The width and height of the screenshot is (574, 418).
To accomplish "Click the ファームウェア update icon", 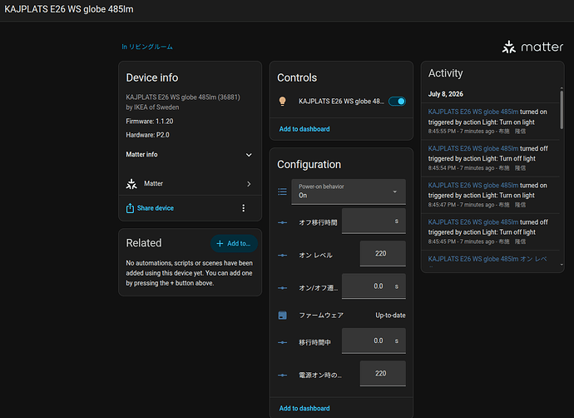I will tap(282, 315).
